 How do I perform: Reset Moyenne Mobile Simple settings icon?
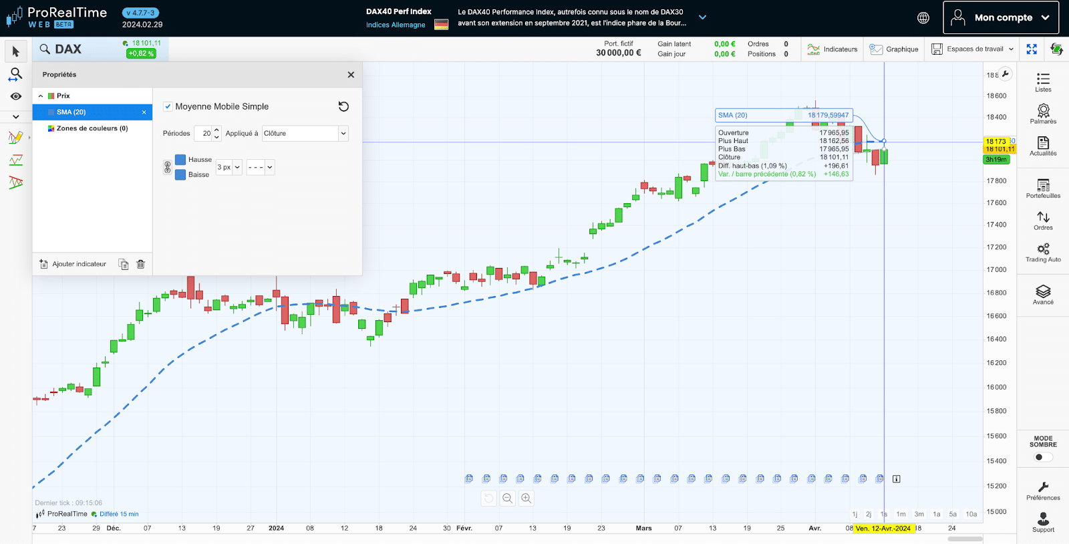pos(343,106)
